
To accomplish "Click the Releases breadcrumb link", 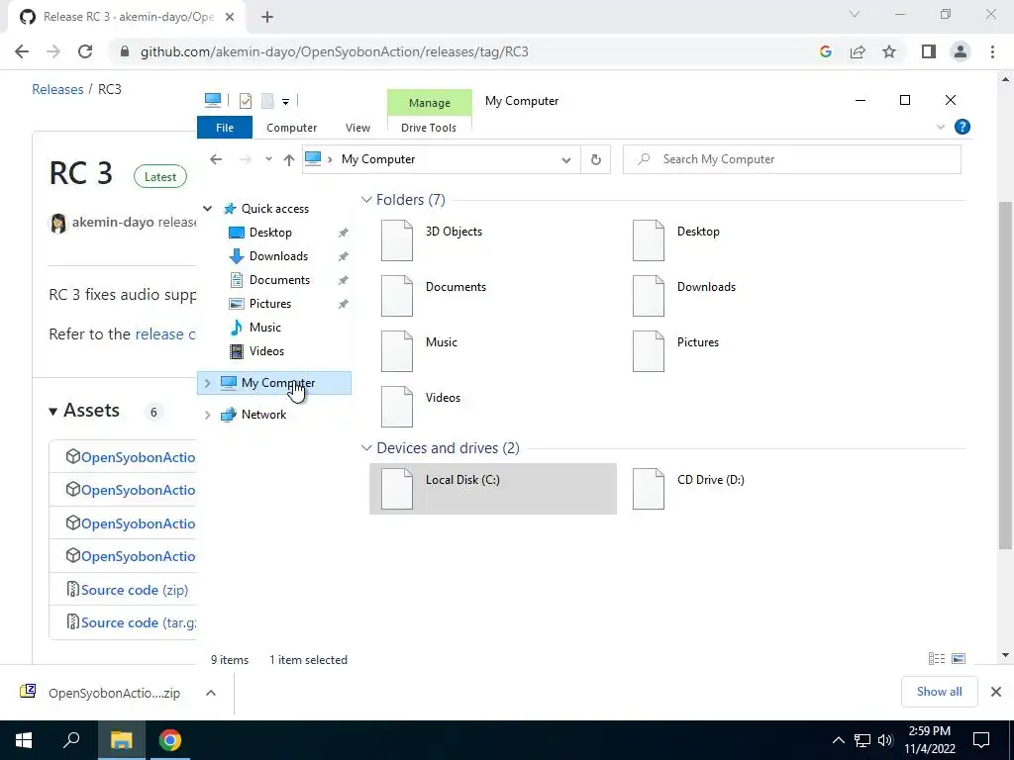I will (x=57, y=89).
